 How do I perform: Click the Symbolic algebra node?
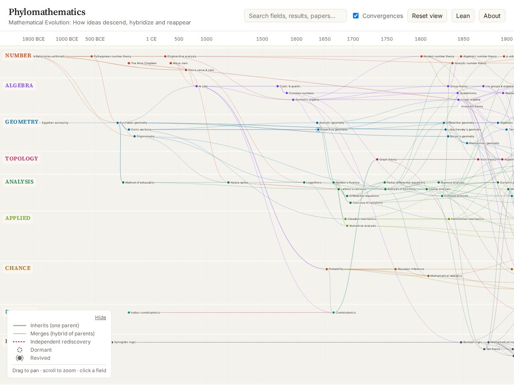[x=293, y=100]
